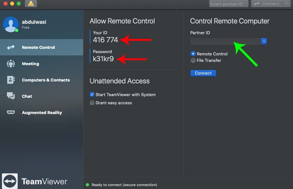Expand the Partner ID history dropdown arrow
The height and width of the screenshot is (189, 293).
pyautogui.click(x=264, y=41)
